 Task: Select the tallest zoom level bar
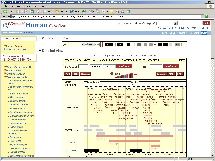pos(132,75)
